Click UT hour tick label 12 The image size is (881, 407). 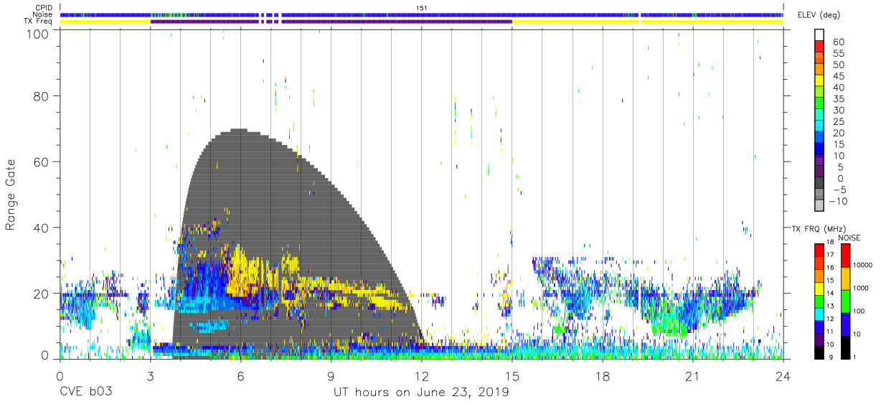[421, 376]
